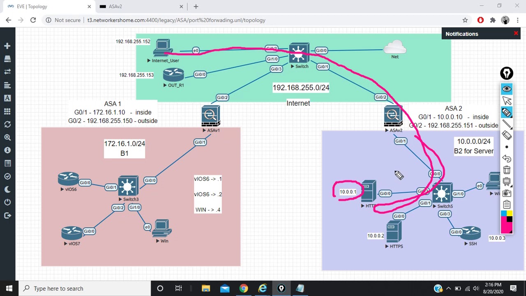Click the ASAv1 firewall node
Screen dimensions: 526x296
[211, 116]
